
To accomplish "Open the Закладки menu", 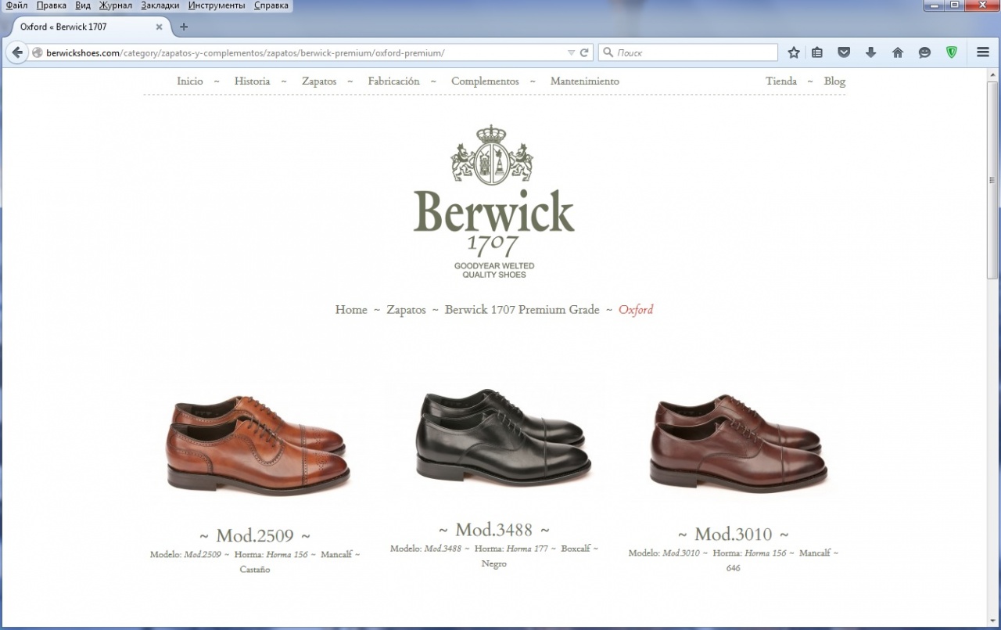I will [160, 5].
